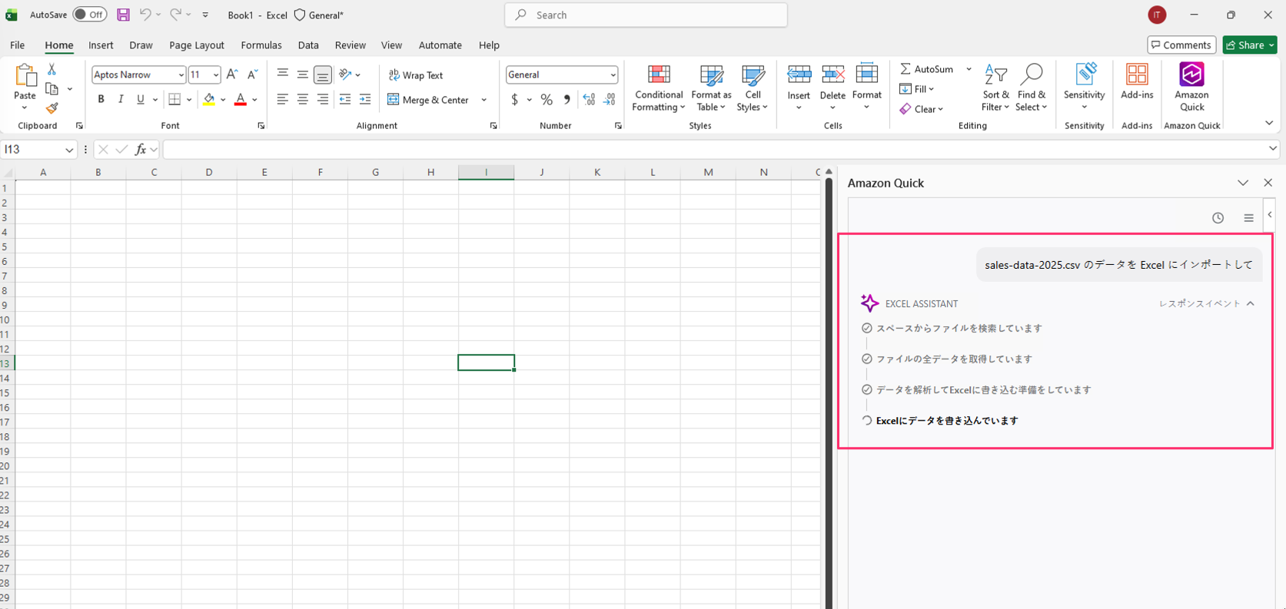The image size is (1286, 609).
Task: Open the Add-ins button
Action: pos(1137,81)
